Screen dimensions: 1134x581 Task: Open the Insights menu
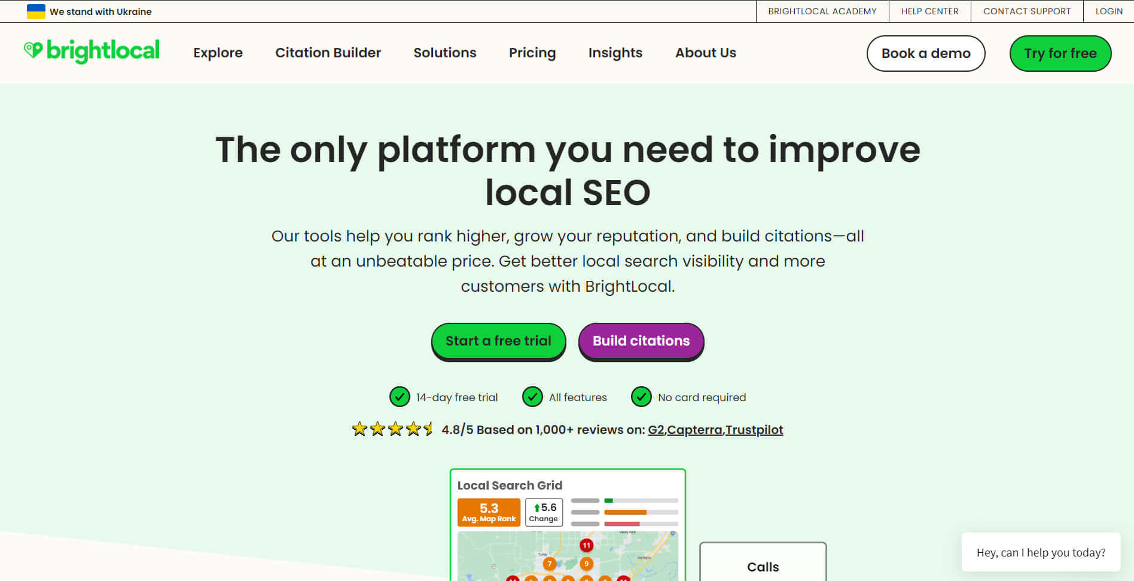tap(615, 53)
